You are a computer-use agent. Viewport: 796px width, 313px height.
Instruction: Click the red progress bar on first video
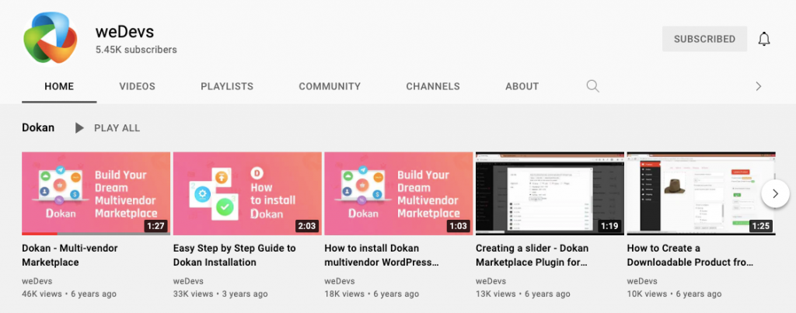point(39,234)
